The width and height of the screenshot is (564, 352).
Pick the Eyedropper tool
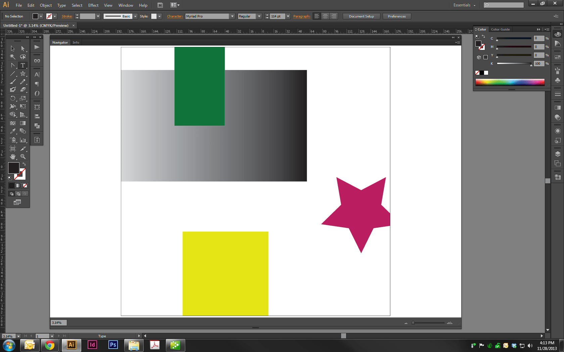coord(13,131)
